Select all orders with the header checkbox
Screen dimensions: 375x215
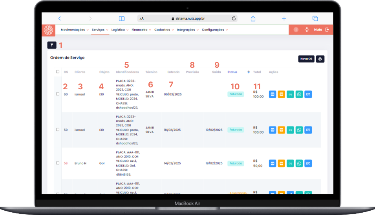pyautogui.click(x=58, y=72)
